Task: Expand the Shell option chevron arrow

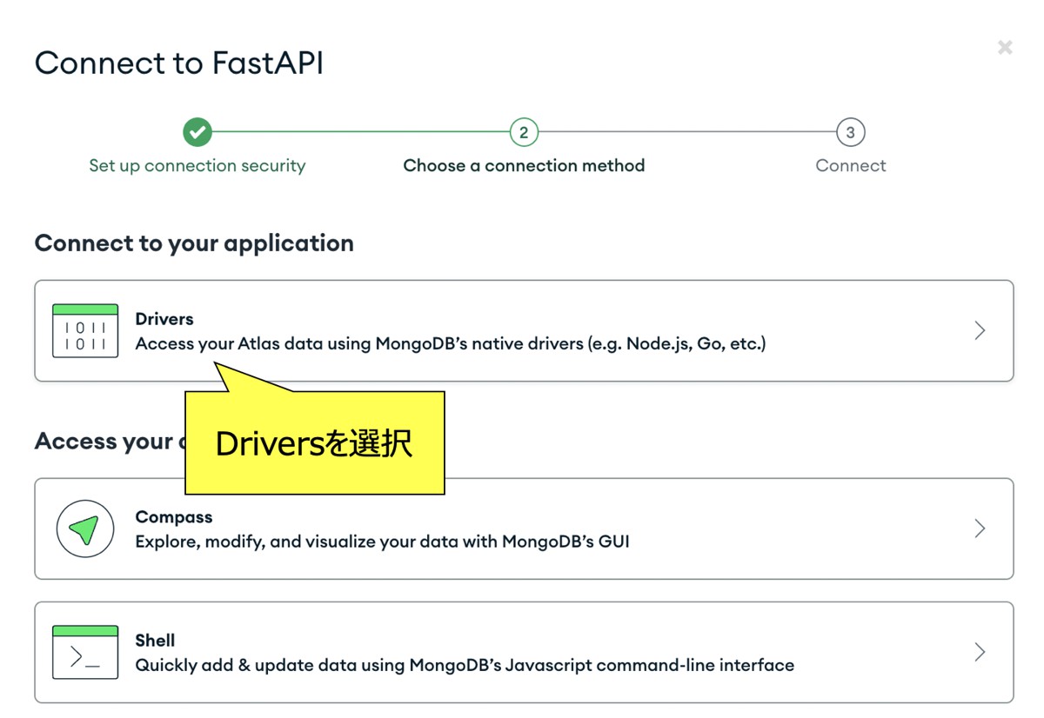Action: [980, 652]
